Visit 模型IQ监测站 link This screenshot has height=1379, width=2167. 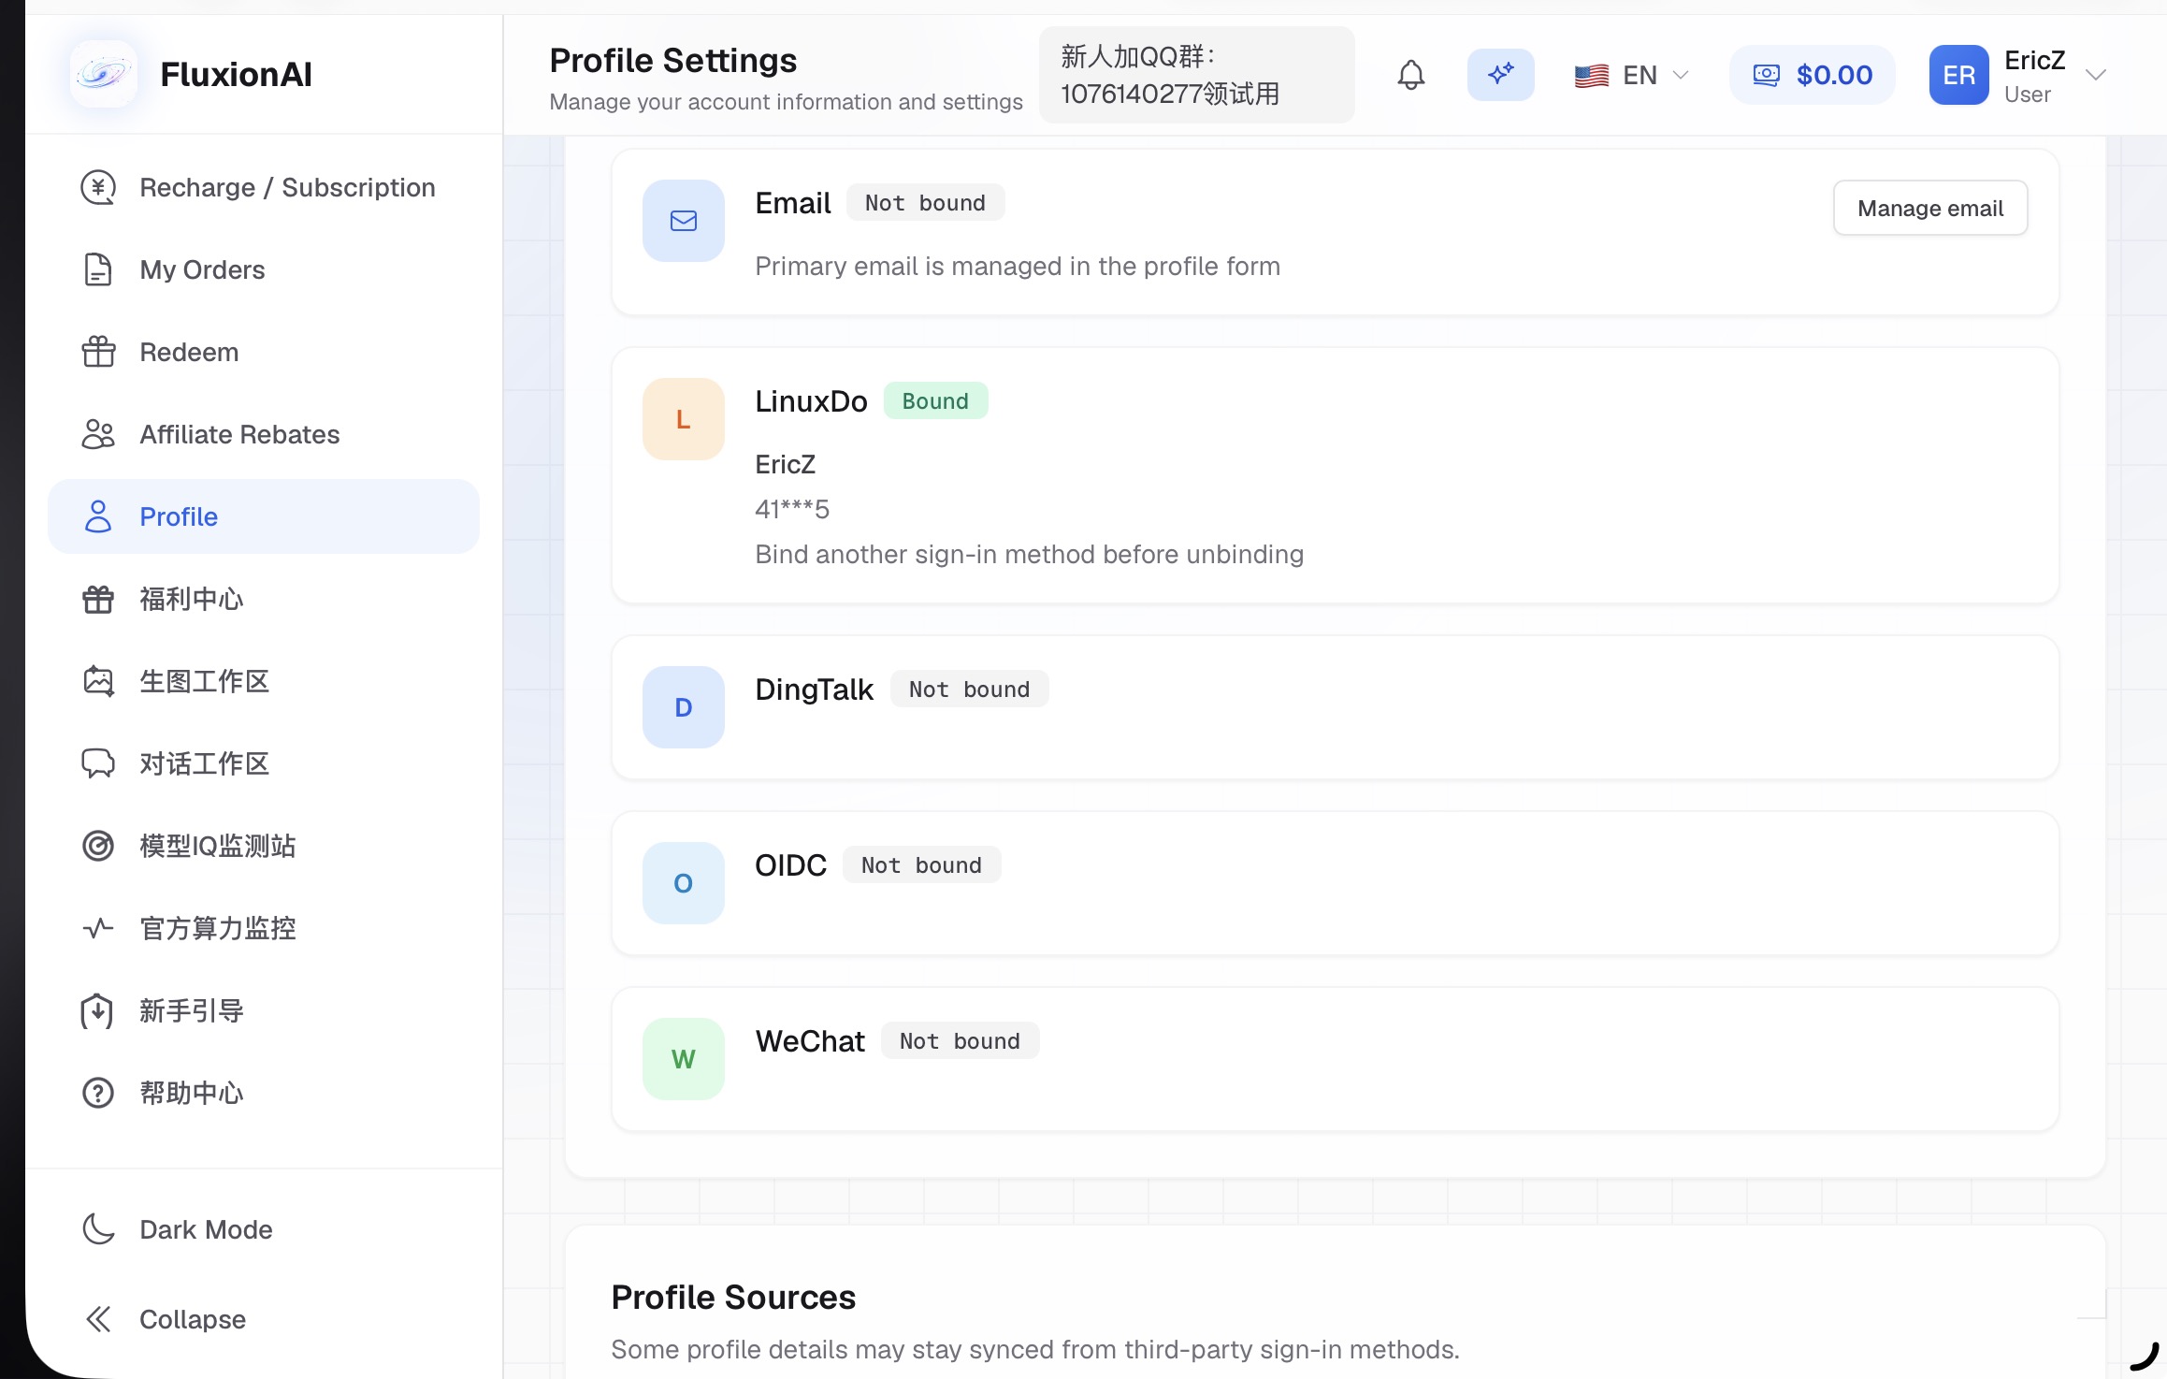264,846
